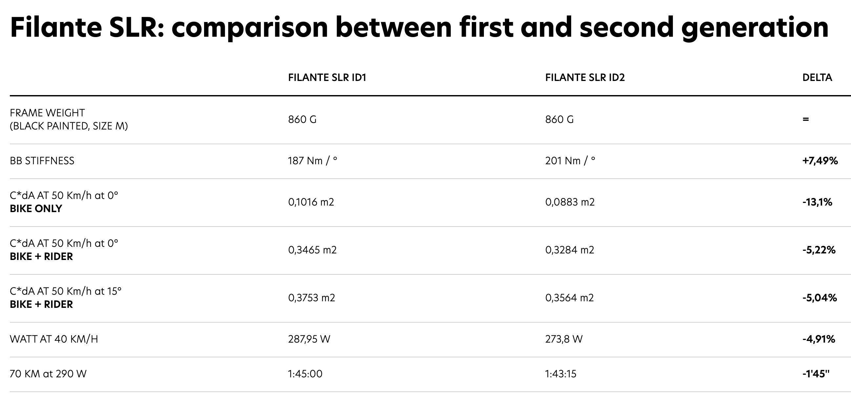Select the 273,8 W value
Screen dimensions: 851x398
click(x=564, y=339)
